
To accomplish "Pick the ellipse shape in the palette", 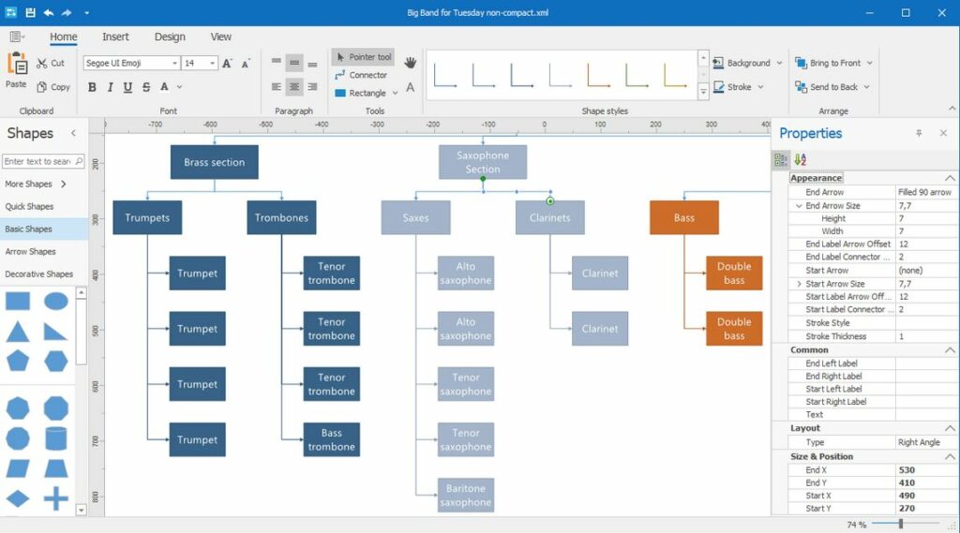I will [x=55, y=301].
